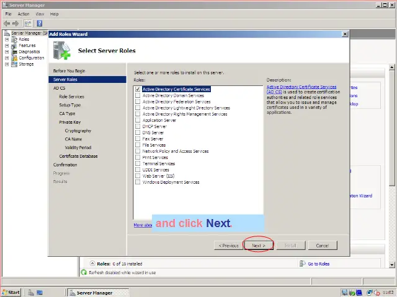This screenshot has width=397, height=297.
Task: Expand the Diagnostics tree node
Action: (x=7, y=52)
